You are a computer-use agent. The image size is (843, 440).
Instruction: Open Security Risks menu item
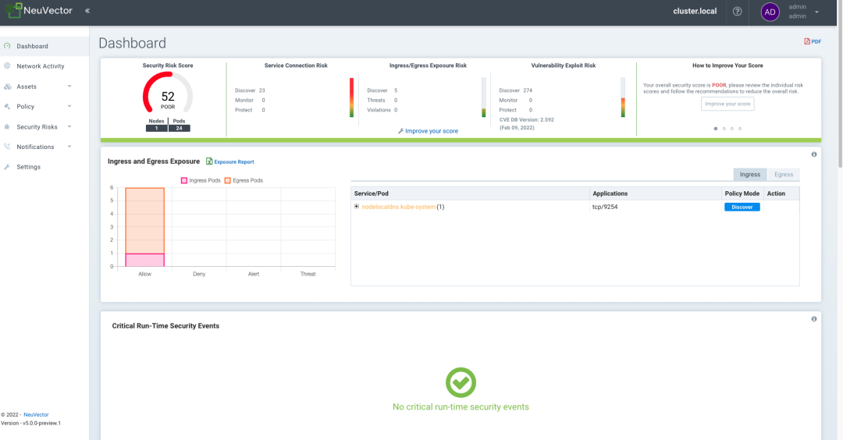pyautogui.click(x=37, y=127)
